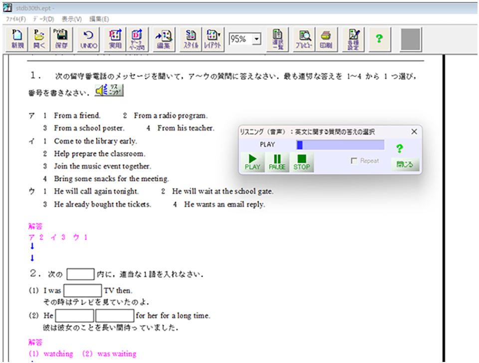Click 'He will call again tonight.'
479x363 pixels.
(x=96, y=191)
